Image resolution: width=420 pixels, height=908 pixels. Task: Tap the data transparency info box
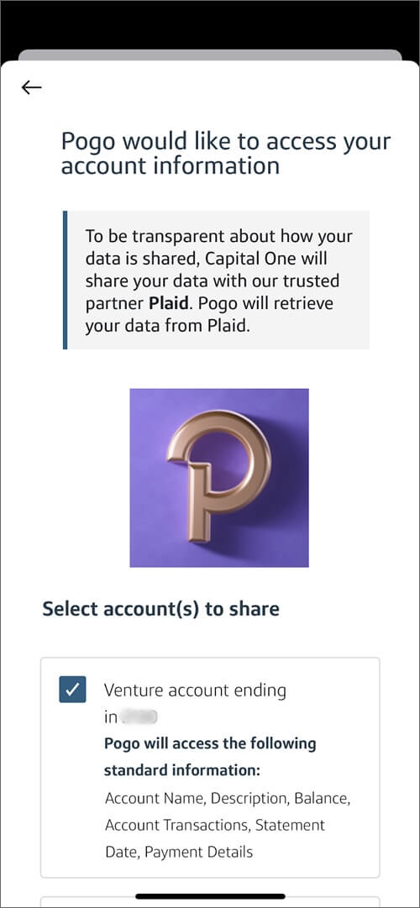(x=216, y=281)
